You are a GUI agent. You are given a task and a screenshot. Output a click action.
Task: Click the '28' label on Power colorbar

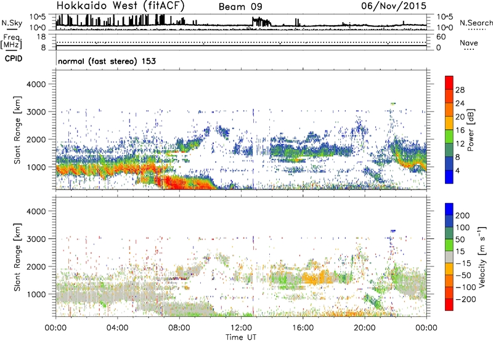[460, 90]
